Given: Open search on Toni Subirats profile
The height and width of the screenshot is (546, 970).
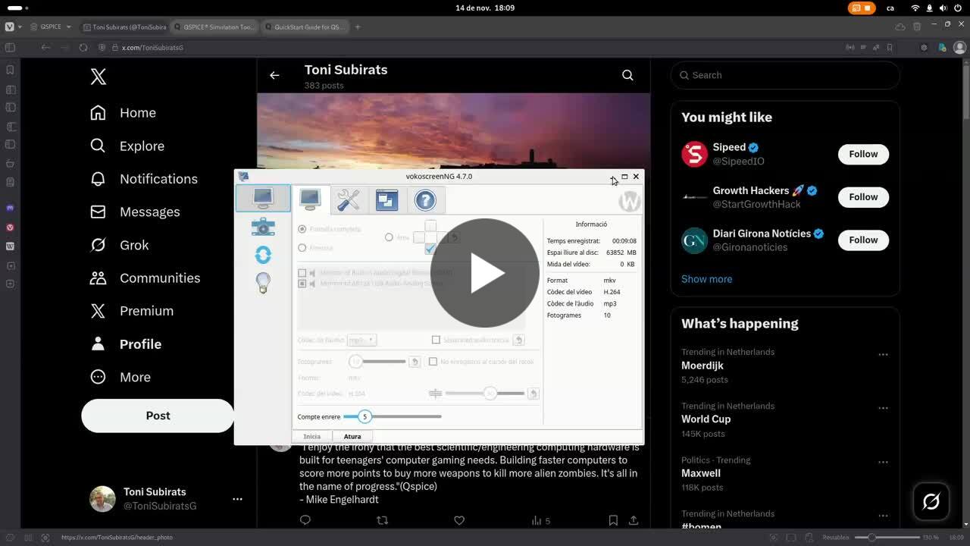Looking at the screenshot, I should point(627,75).
